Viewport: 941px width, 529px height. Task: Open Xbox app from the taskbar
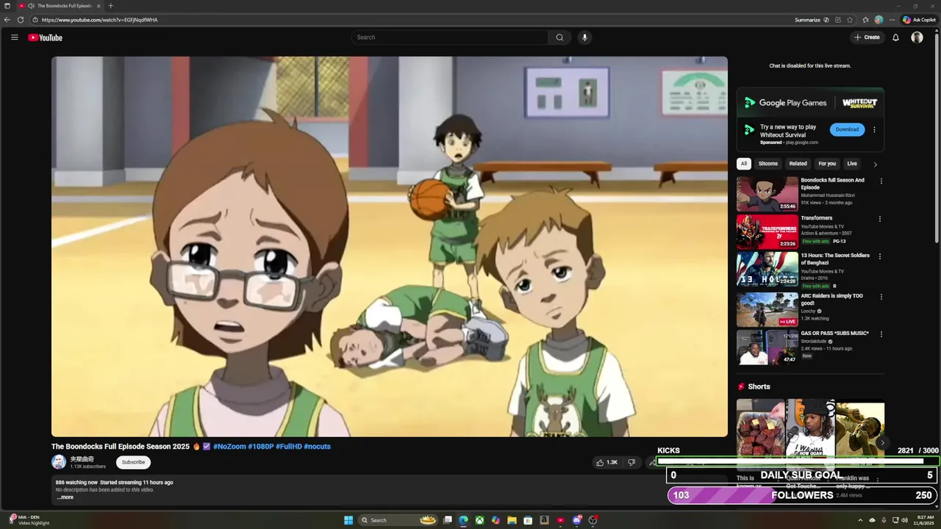(x=479, y=520)
